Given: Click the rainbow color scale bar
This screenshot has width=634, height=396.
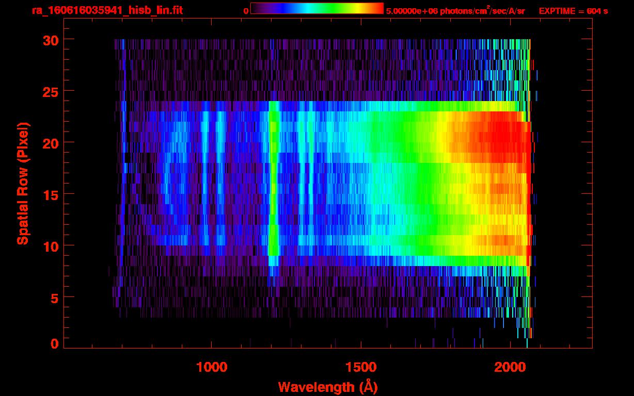Looking at the screenshot, I should click(x=316, y=9).
